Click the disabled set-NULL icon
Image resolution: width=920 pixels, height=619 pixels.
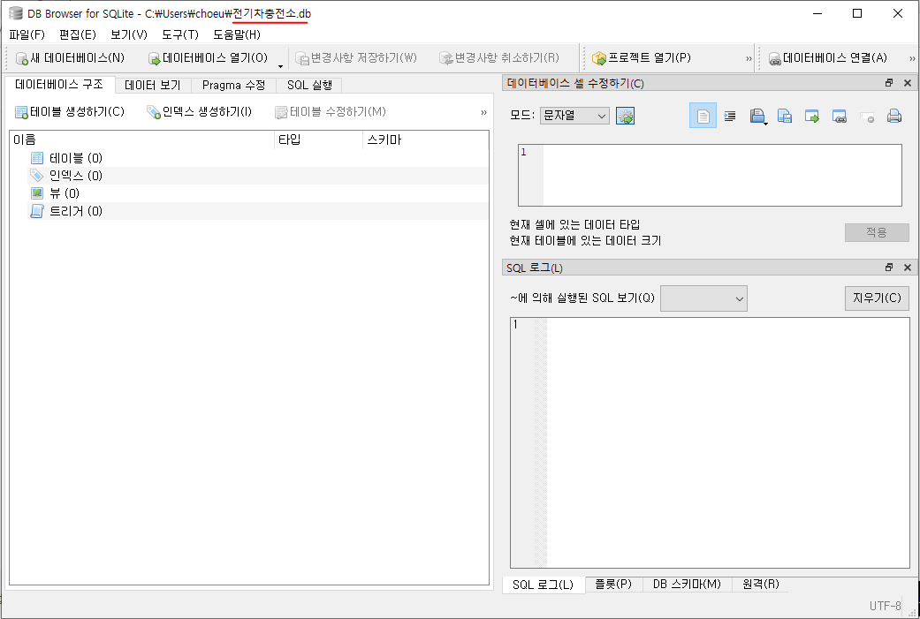(x=867, y=116)
